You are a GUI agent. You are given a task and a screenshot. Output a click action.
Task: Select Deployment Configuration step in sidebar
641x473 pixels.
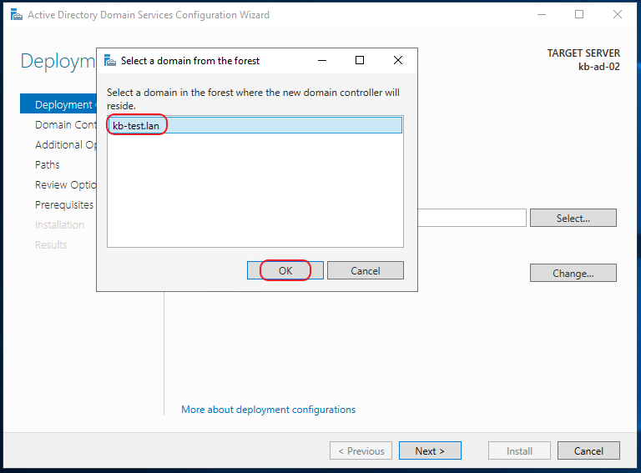[58, 104]
